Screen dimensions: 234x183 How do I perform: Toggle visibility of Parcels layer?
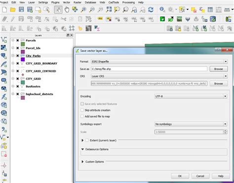tap(18, 40)
